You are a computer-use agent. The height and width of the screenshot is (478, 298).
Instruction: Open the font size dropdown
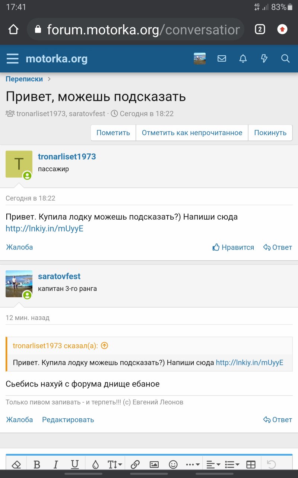tap(115, 465)
